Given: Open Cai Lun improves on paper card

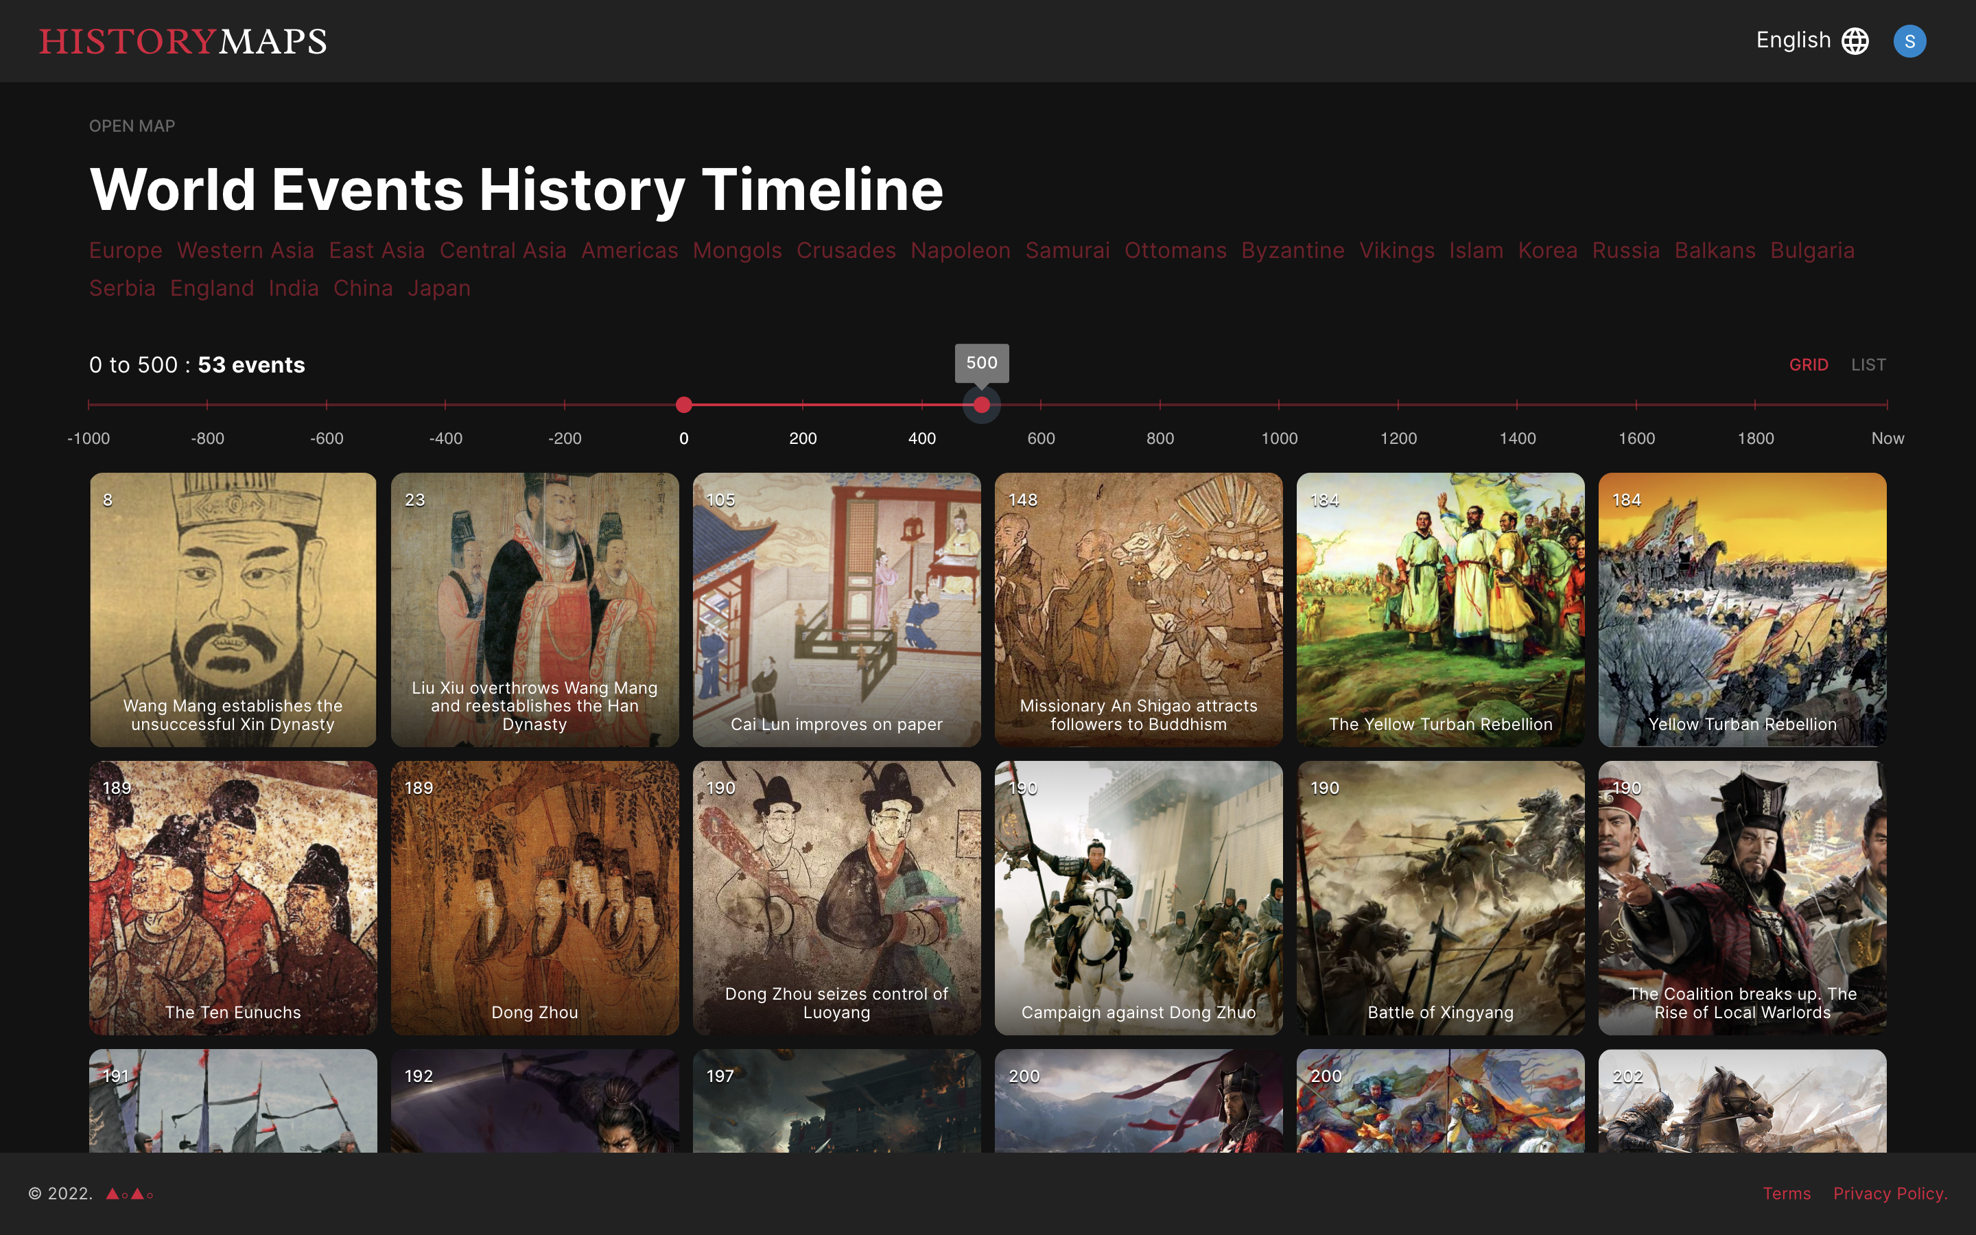Looking at the screenshot, I should (837, 609).
